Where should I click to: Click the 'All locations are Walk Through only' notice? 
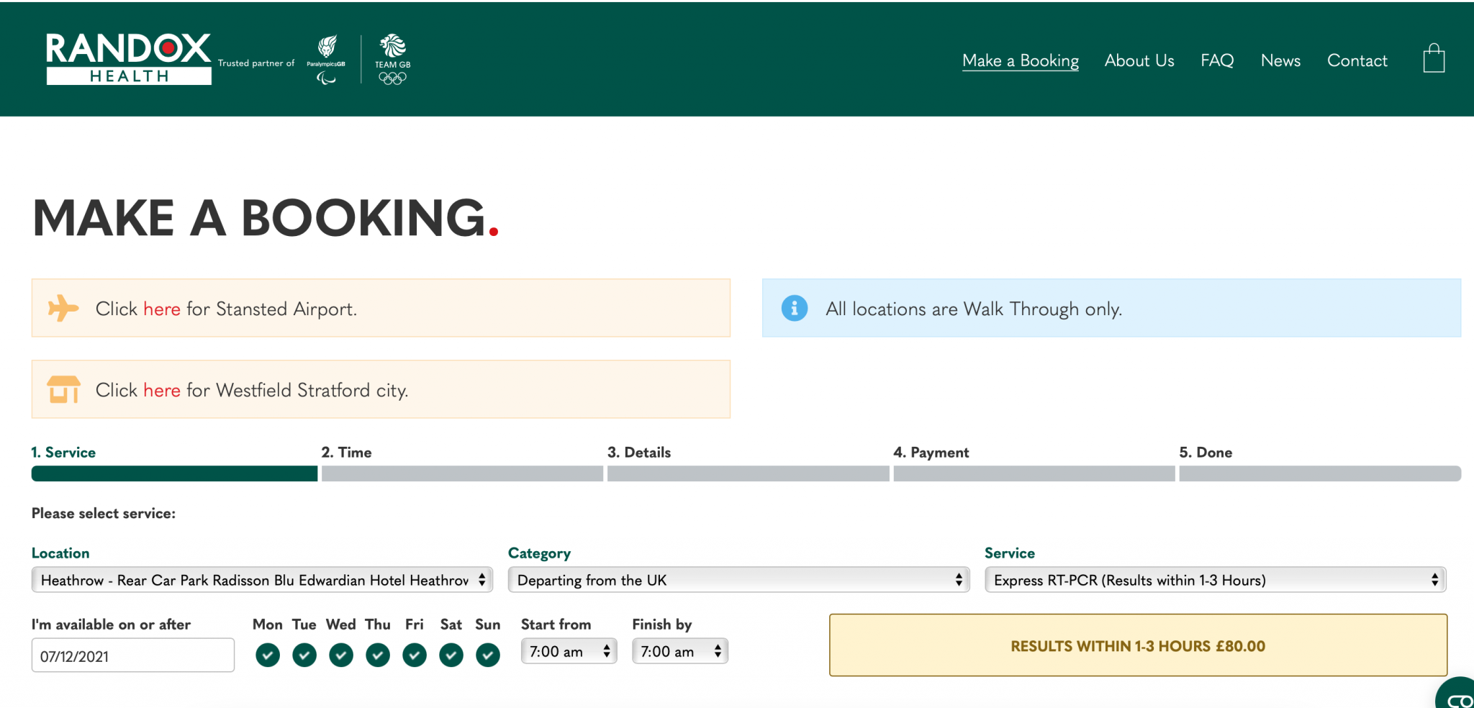tap(1111, 308)
